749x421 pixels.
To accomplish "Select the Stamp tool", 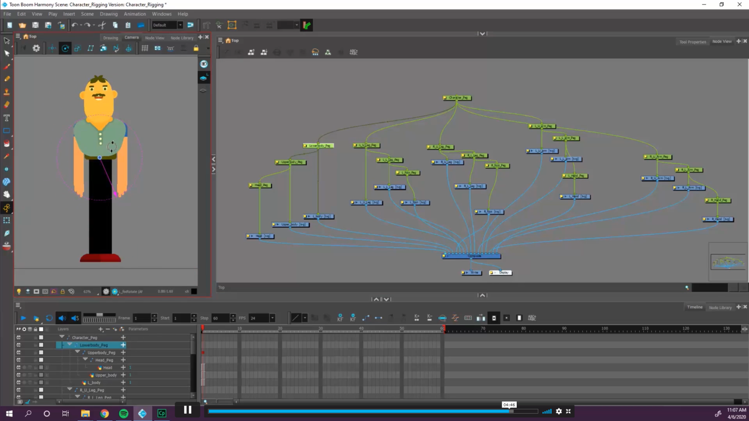I will tap(7, 92).
